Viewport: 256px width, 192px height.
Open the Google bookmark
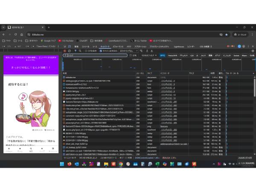[48, 41]
